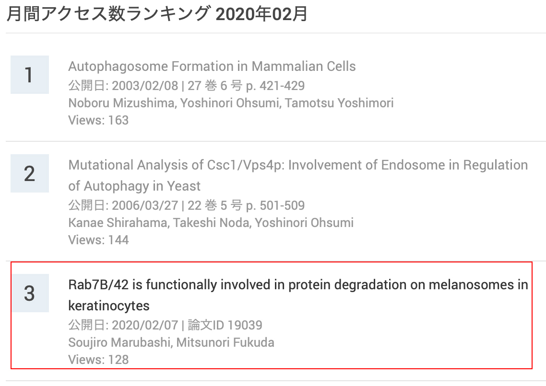Open the Autophagosome Formation in Mammalian Cells article
Image resolution: width=546 pixels, height=386 pixels.
click(x=212, y=66)
